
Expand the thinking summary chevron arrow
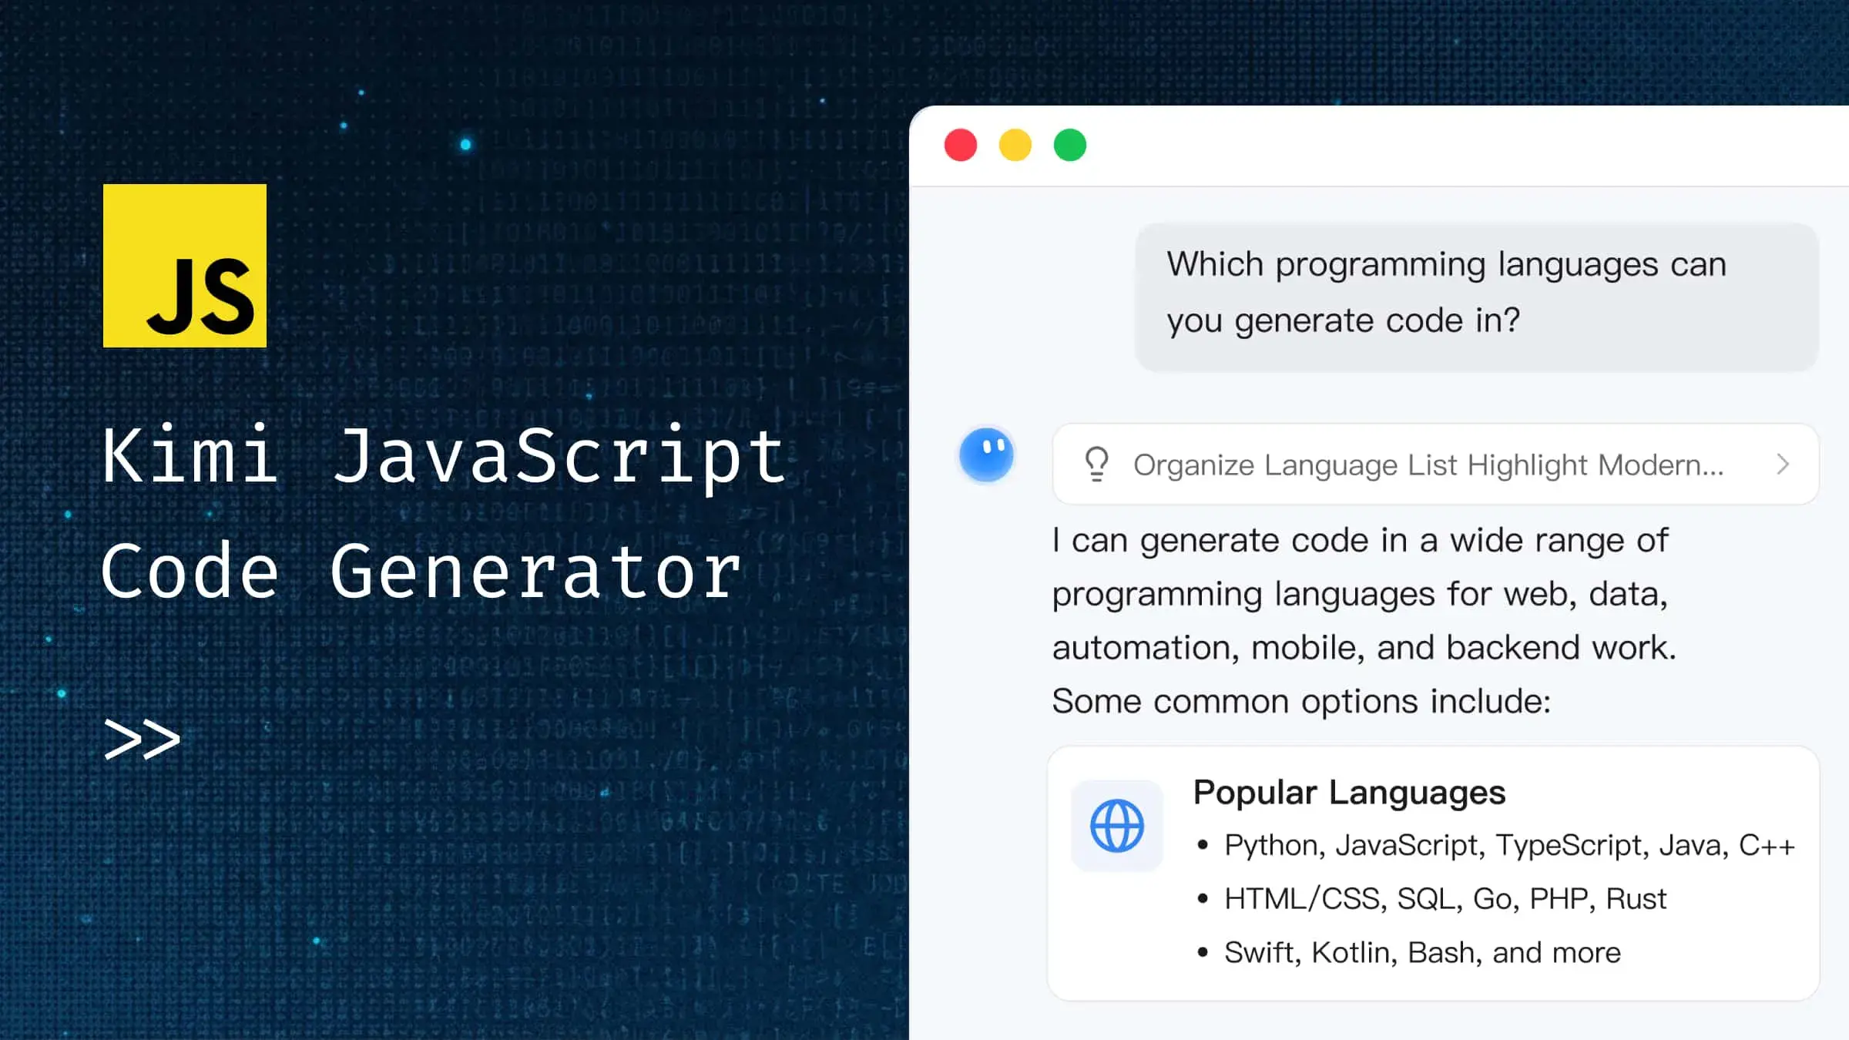pos(1783,465)
